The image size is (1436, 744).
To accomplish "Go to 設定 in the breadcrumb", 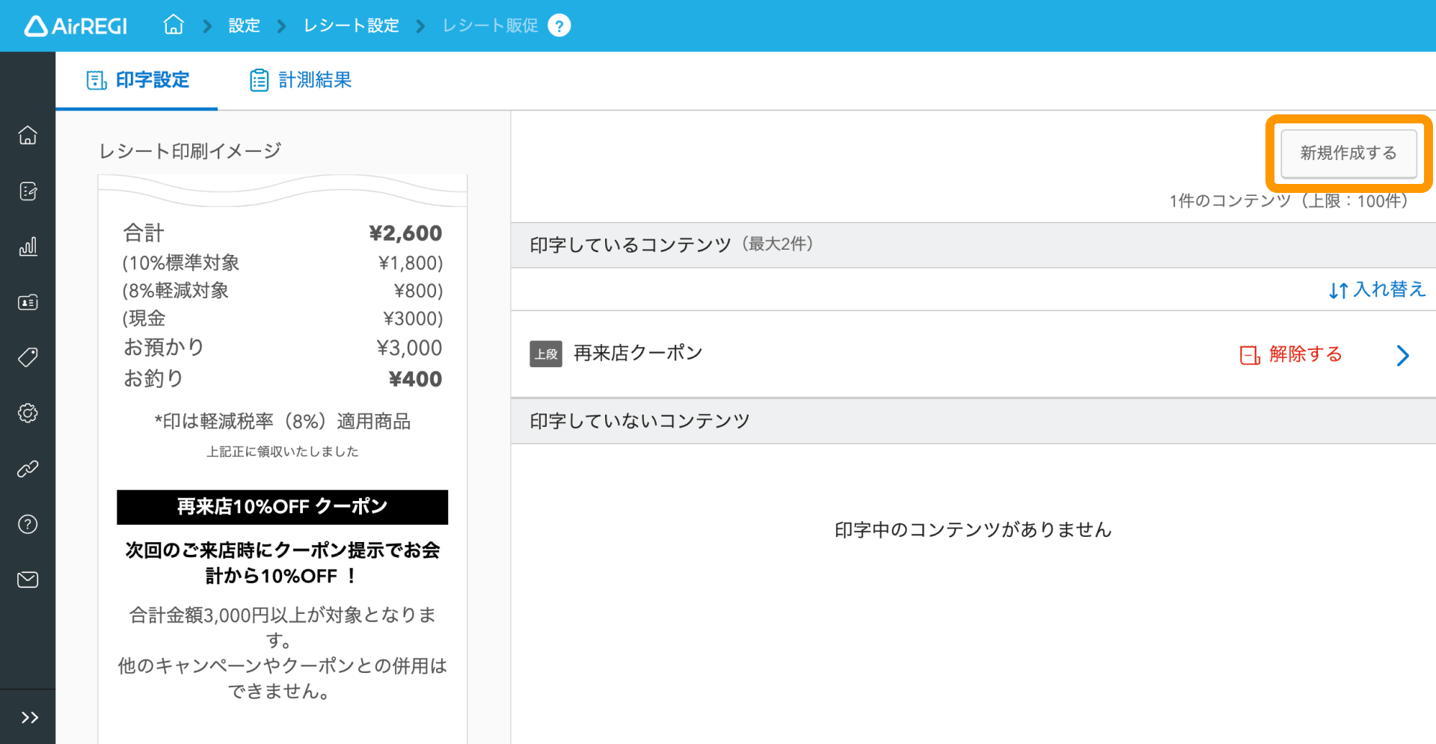I will click(244, 25).
